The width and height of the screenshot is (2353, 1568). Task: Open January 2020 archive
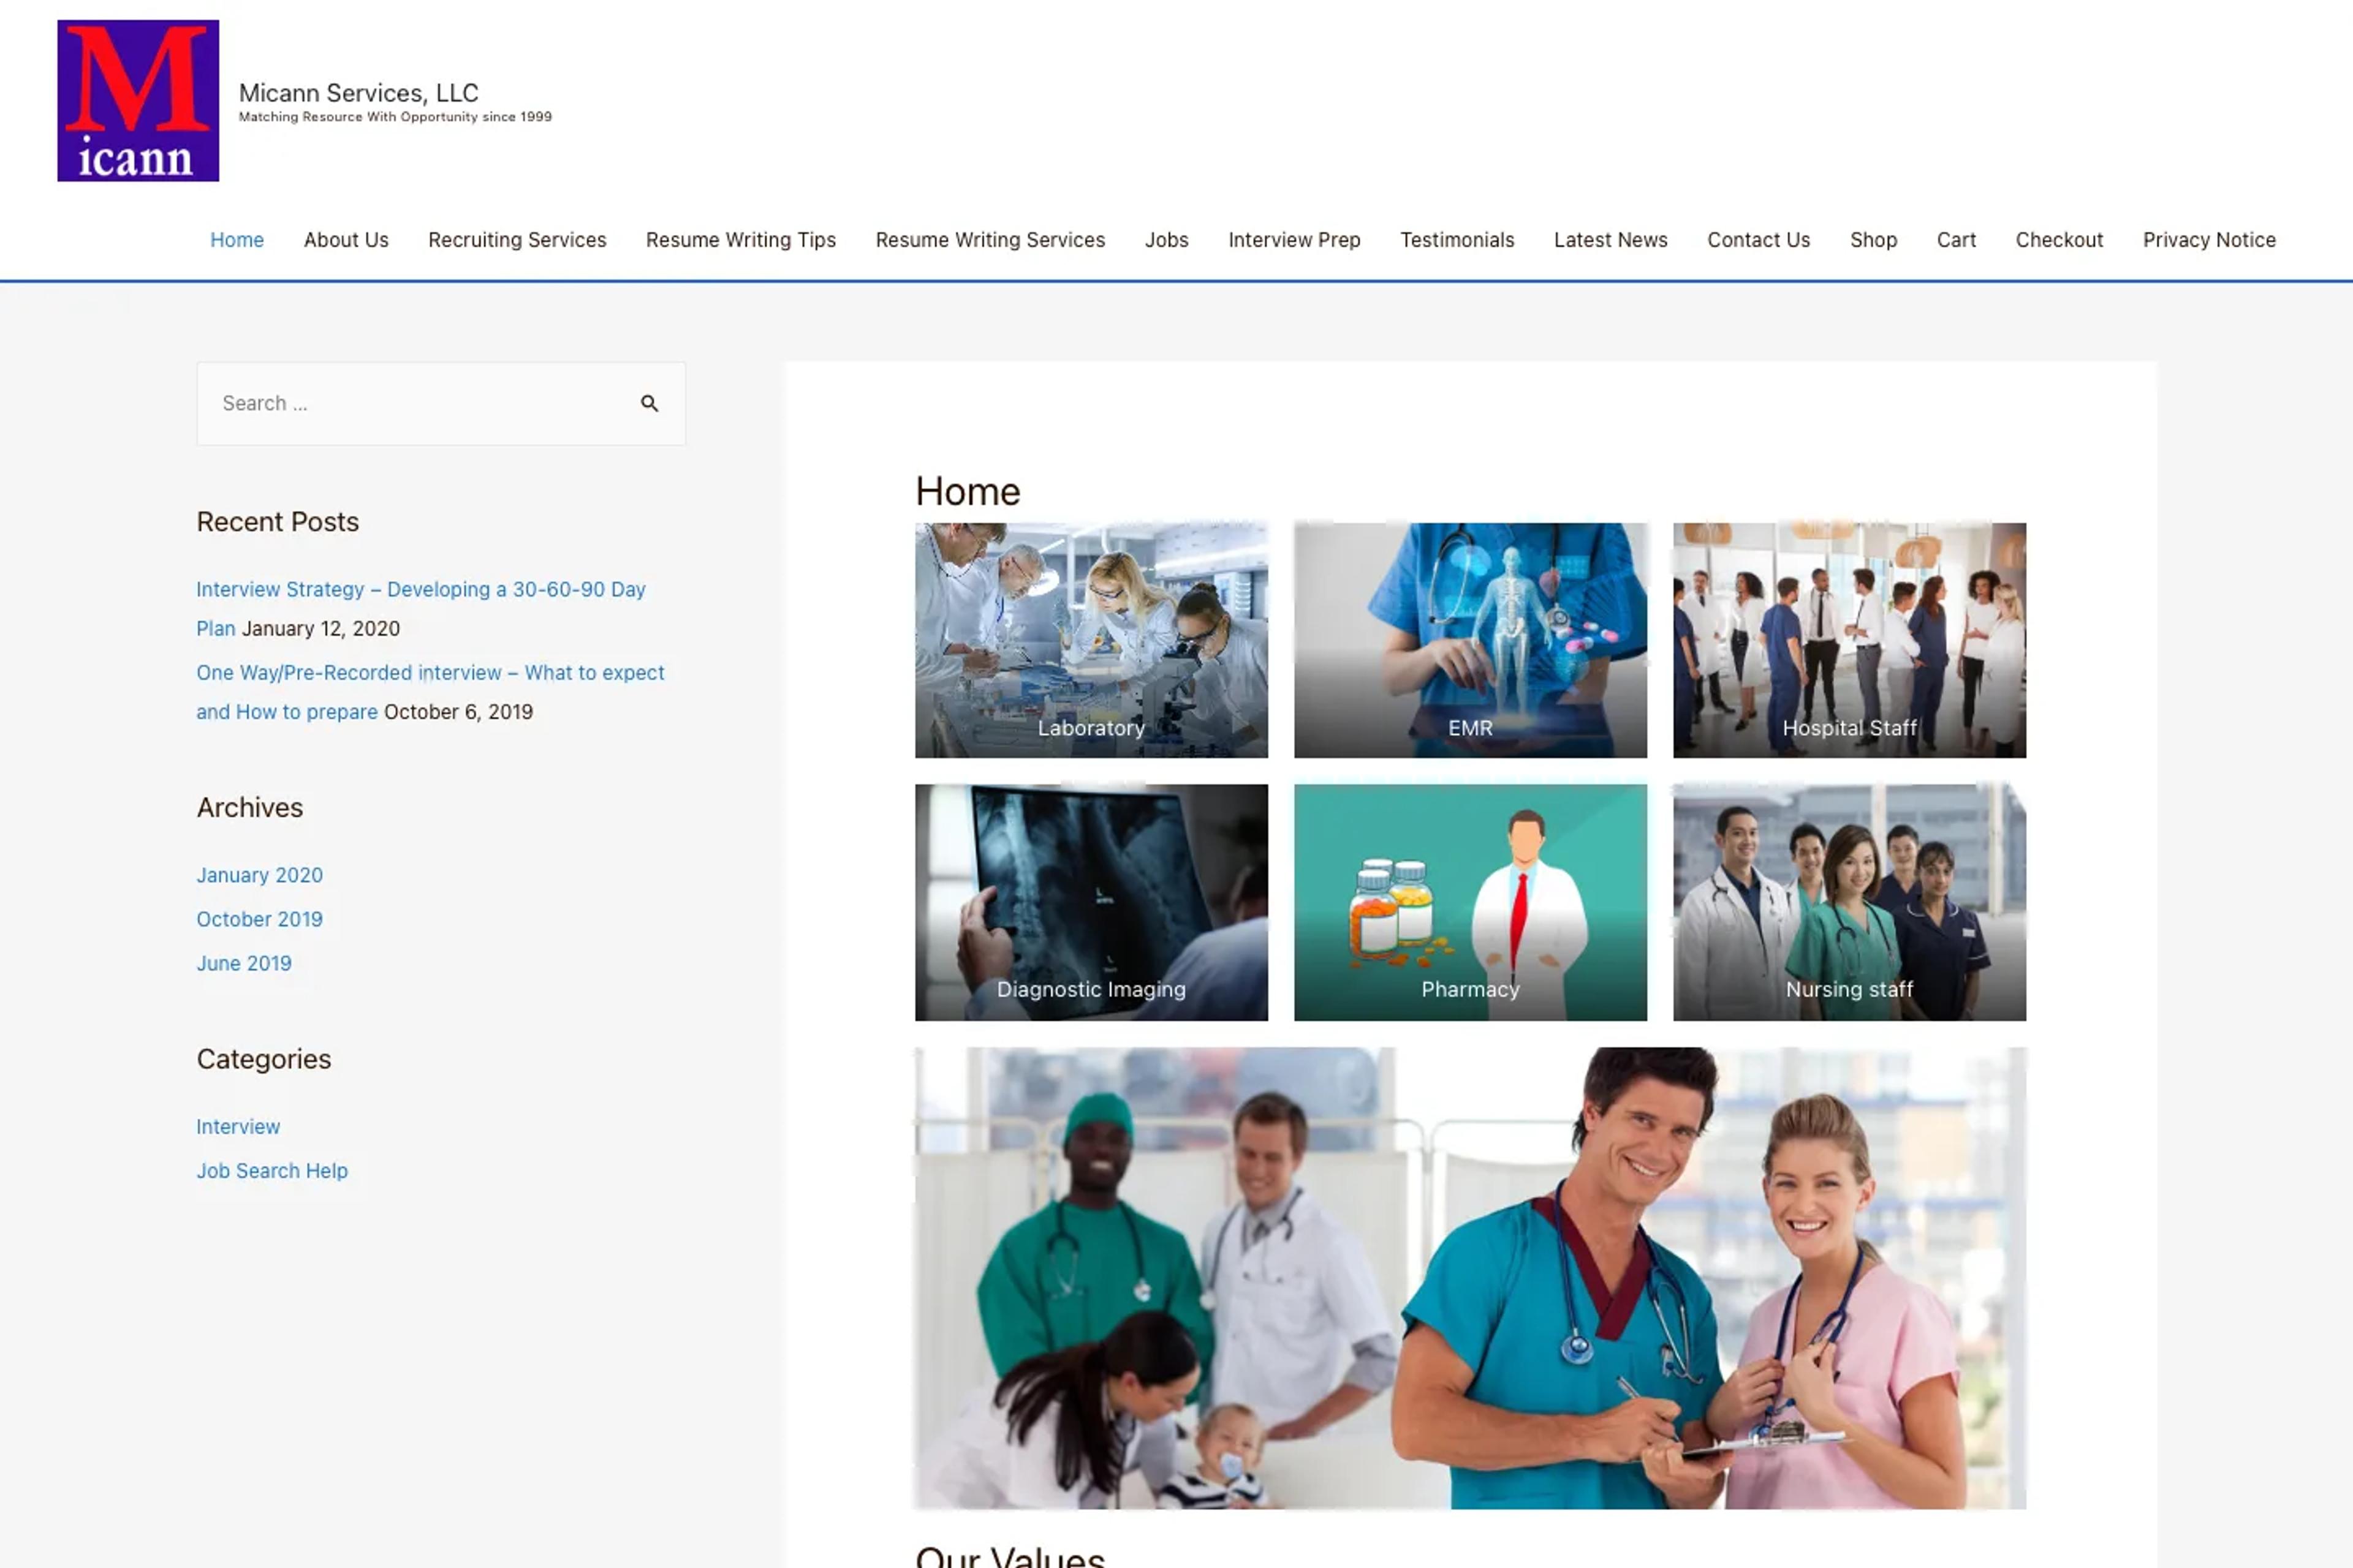[x=259, y=875]
